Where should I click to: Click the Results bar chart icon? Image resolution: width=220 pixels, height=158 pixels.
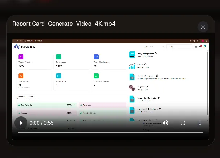[x=132, y=66]
